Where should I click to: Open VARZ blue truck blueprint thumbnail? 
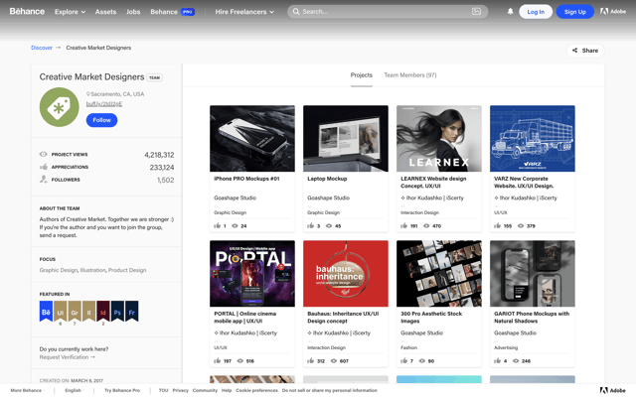point(533,139)
